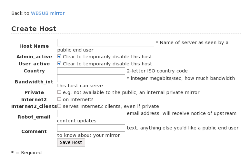
Task: Click the Host Name text field
Action: point(105,43)
